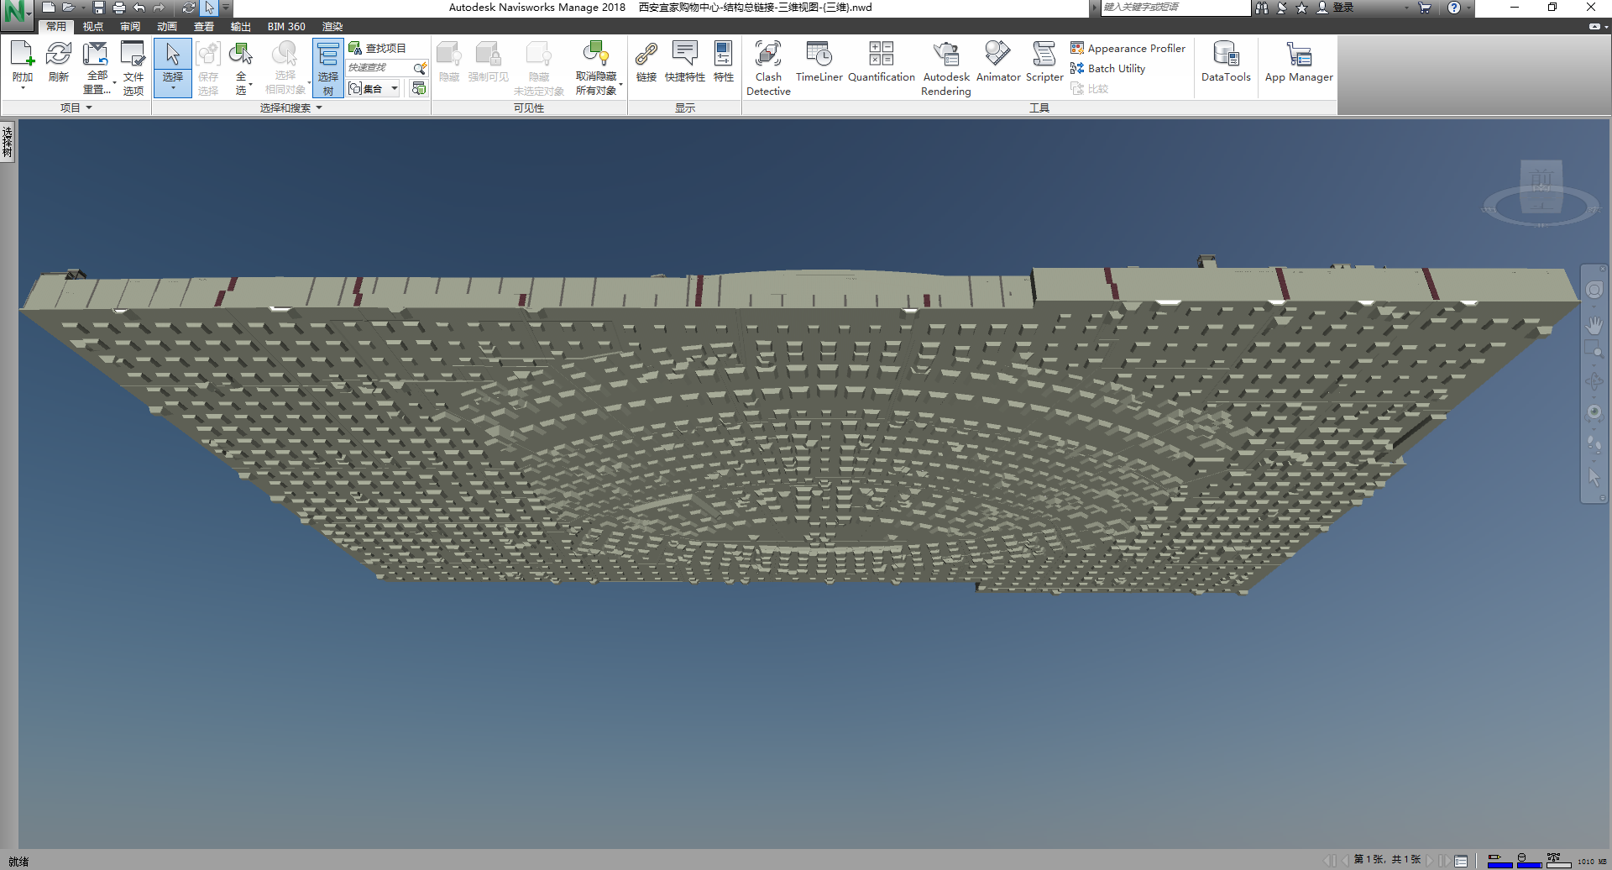The height and width of the screenshot is (870, 1612).
Task: Open the ribbon display mode dropdown arrow
Action: 1605,27
